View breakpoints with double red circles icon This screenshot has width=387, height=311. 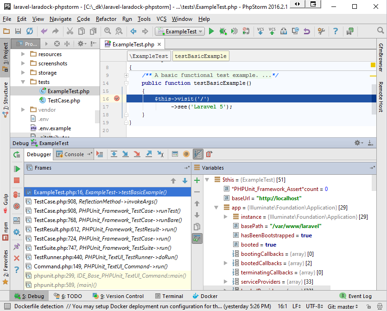[x=17, y=195]
